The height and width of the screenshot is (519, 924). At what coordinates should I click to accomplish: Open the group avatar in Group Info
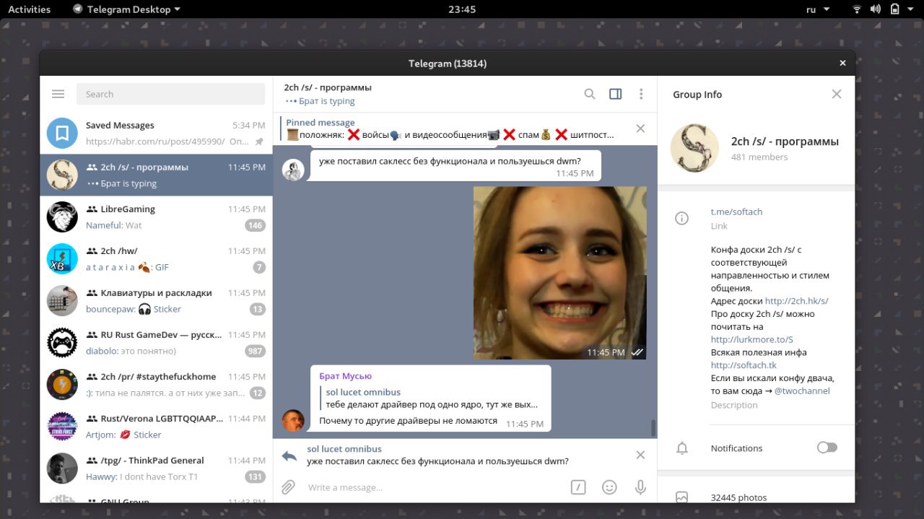(694, 147)
